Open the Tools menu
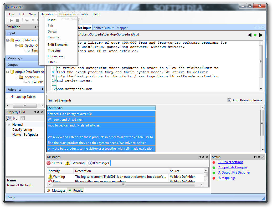Screen dimensions: 273x208 tap(84, 14)
